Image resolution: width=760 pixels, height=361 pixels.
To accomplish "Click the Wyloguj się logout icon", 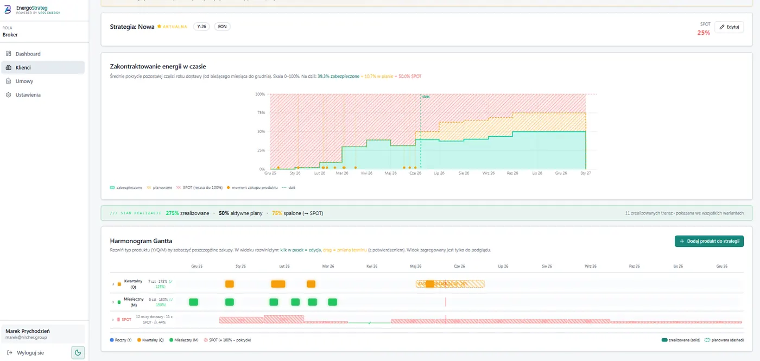I will [9, 352].
